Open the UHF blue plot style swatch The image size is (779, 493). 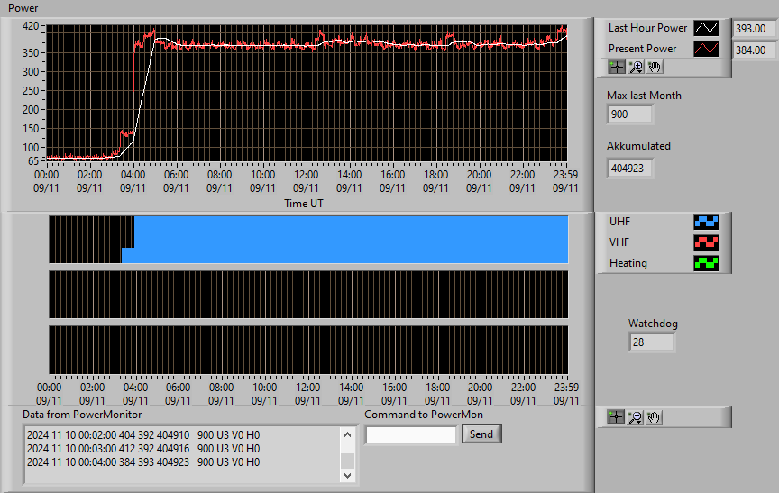pyautogui.click(x=706, y=222)
